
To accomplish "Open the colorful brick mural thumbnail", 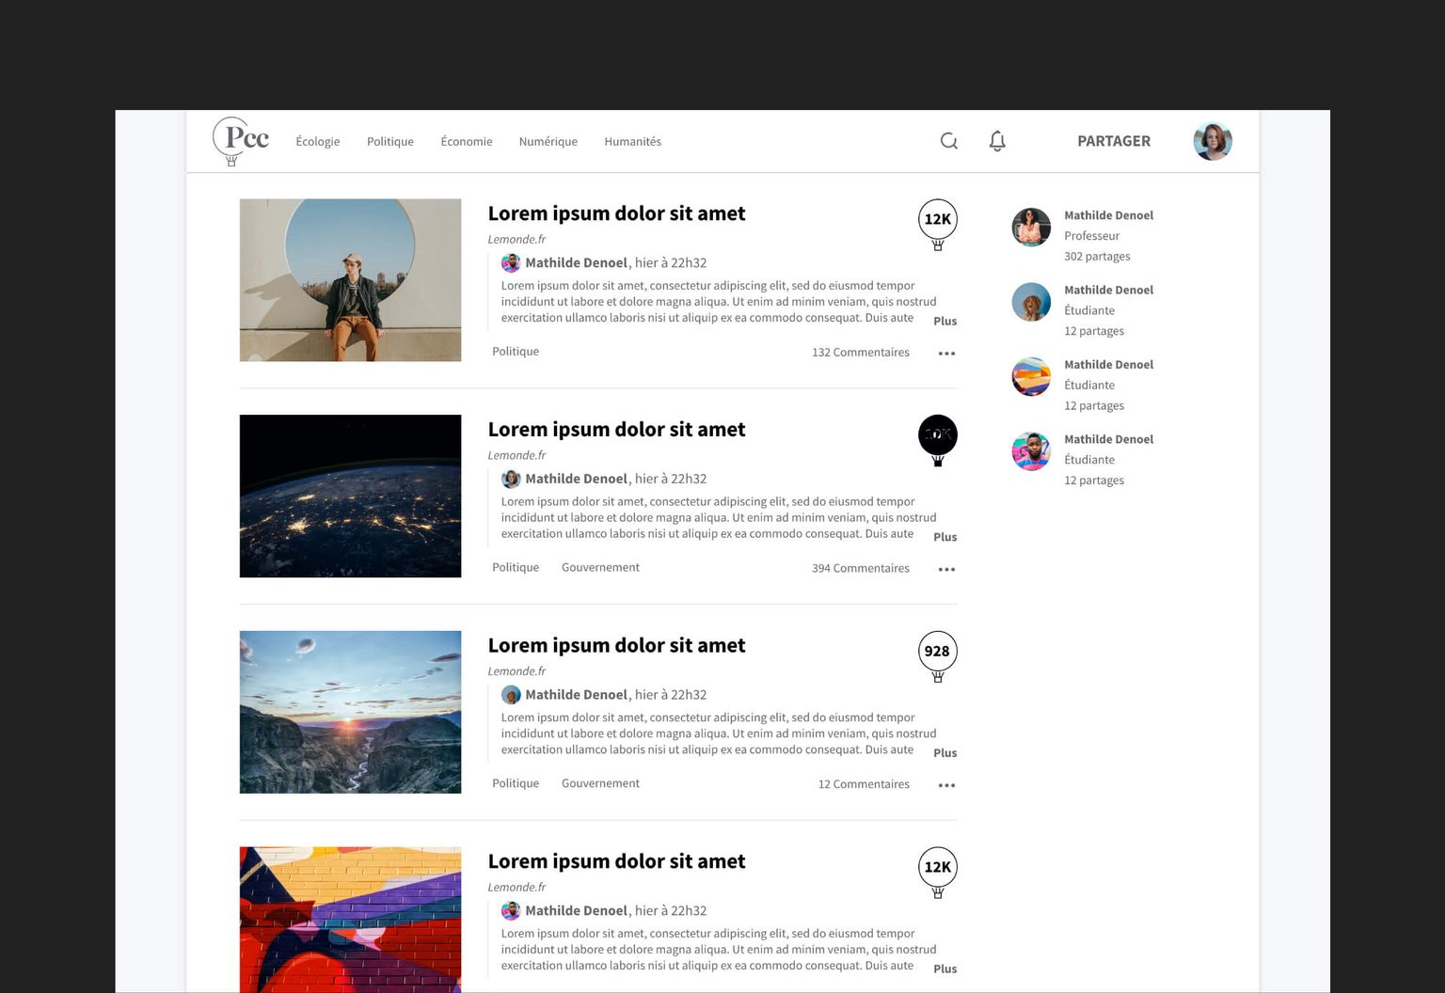I will (350, 920).
